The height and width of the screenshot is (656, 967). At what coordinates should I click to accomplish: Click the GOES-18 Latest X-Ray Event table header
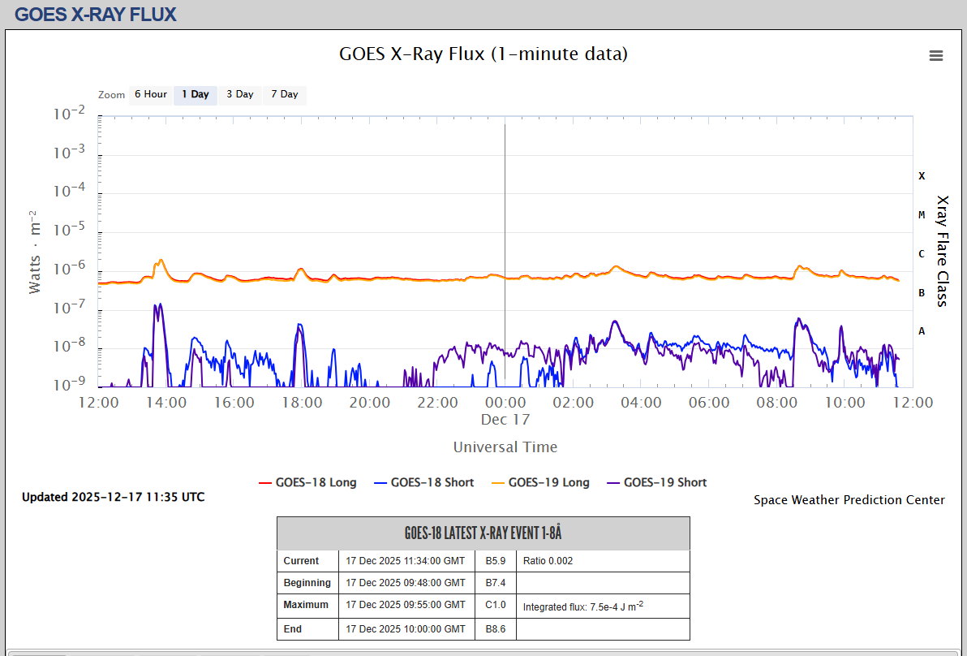click(483, 533)
